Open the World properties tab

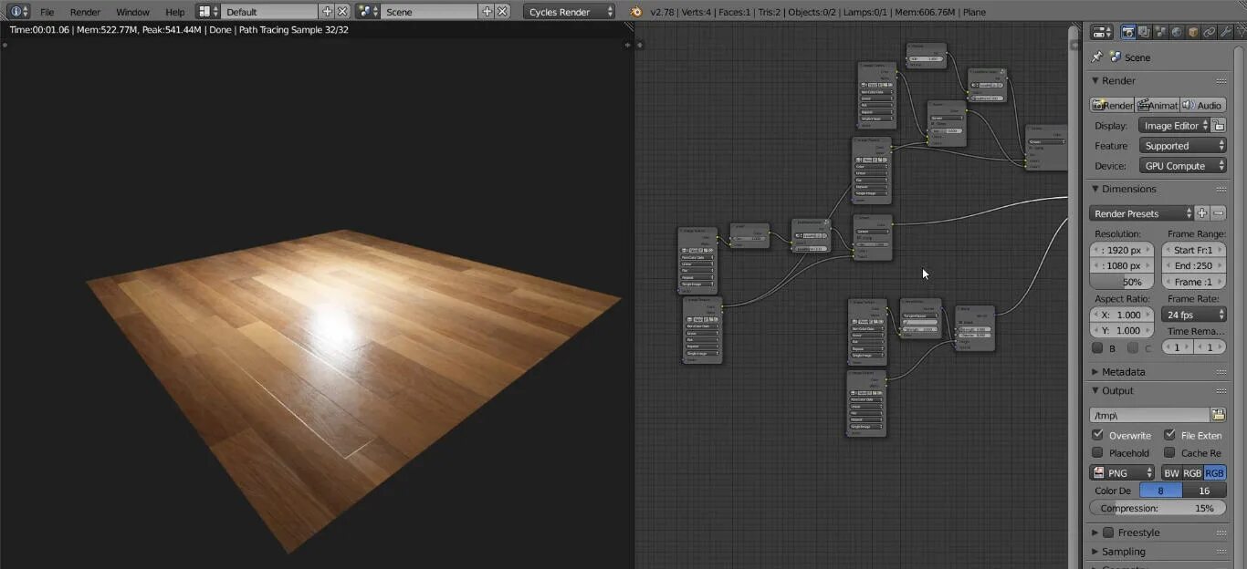[1177, 32]
